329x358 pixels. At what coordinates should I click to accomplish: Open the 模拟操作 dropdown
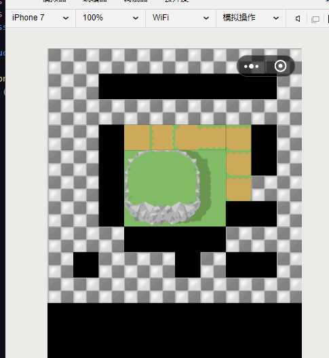pos(251,18)
